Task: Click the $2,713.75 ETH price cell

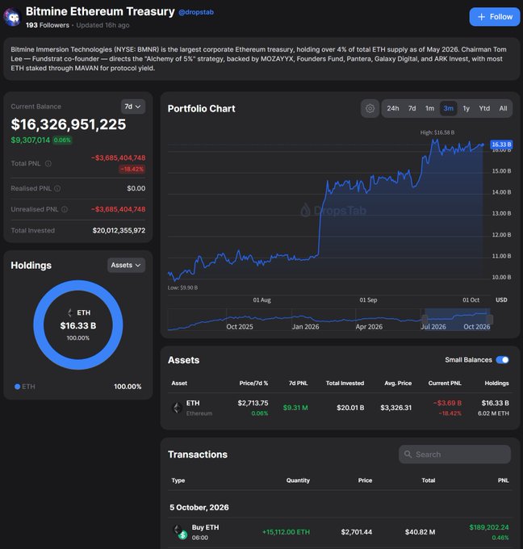Action: coord(253,403)
